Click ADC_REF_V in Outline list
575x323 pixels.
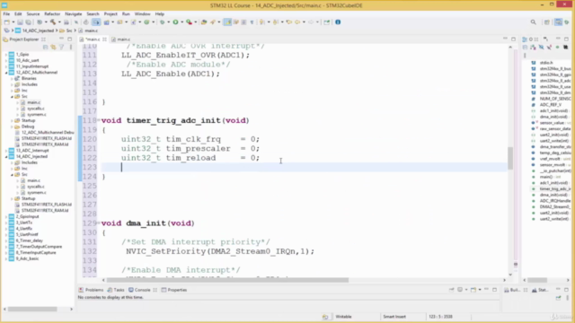(x=551, y=105)
